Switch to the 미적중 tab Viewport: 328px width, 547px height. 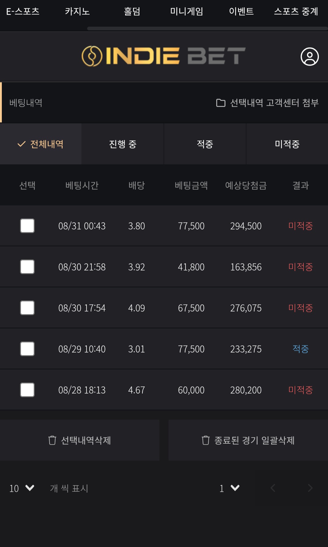click(x=287, y=144)
